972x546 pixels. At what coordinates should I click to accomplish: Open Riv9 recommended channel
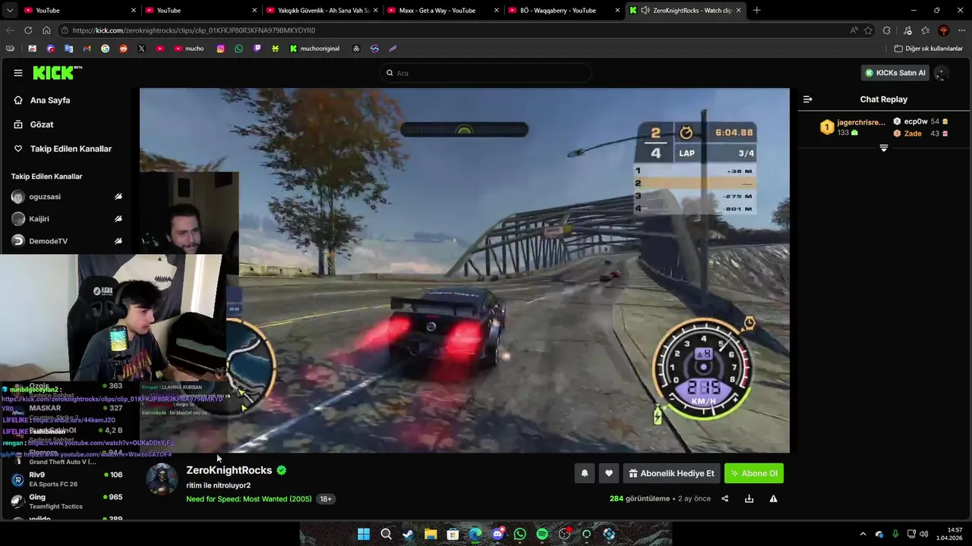pyautogui.click(x=66, y=479)
